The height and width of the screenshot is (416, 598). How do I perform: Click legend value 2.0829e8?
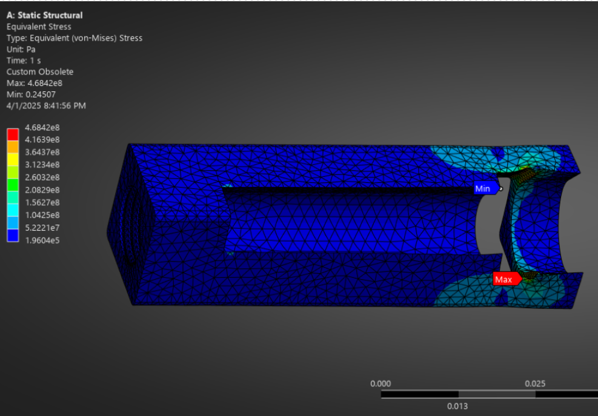pyautogui.click(x=42, y=190)
